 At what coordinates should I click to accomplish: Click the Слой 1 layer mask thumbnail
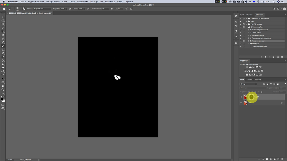click(251, 97)
